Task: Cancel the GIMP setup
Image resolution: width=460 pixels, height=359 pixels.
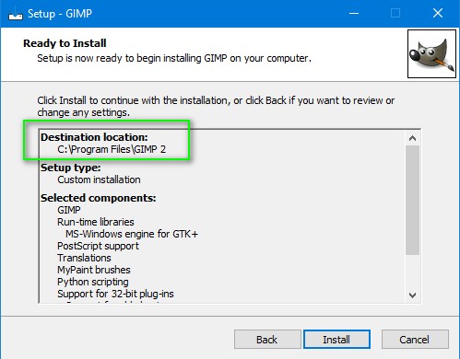Action: 415,340
